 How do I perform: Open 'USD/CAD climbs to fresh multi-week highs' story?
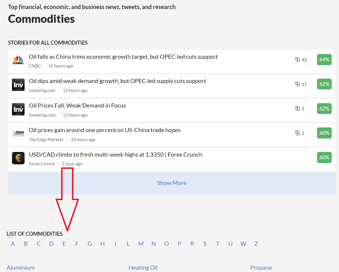[x=116, y=155]
